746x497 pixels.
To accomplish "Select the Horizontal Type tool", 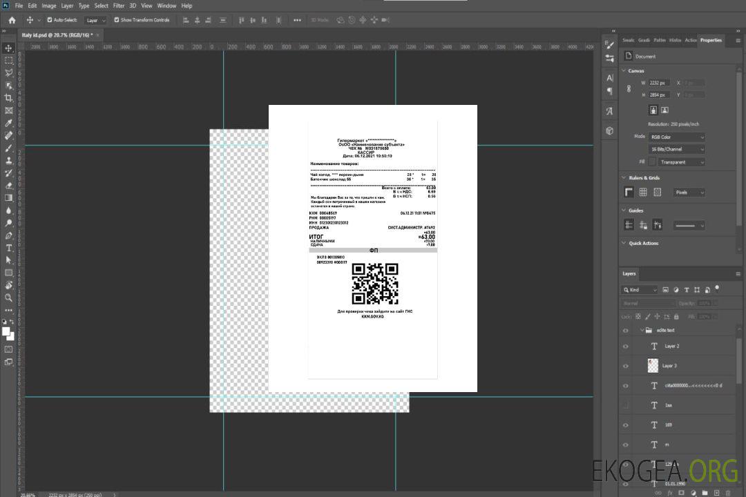I will click(9, 247).
